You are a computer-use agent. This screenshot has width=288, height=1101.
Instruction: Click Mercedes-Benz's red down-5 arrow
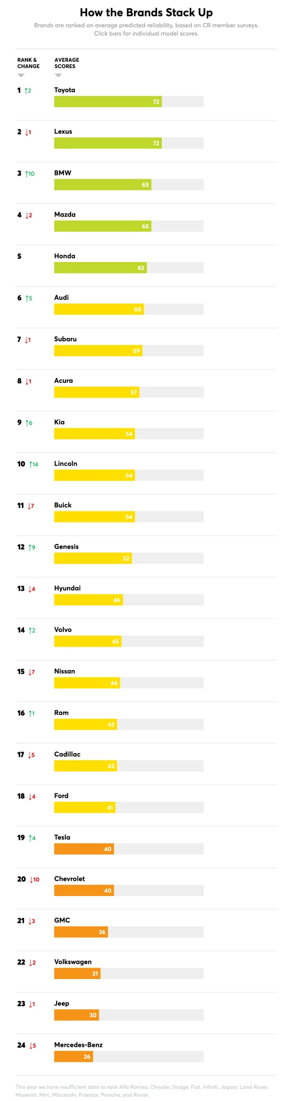coord(31,1045)
